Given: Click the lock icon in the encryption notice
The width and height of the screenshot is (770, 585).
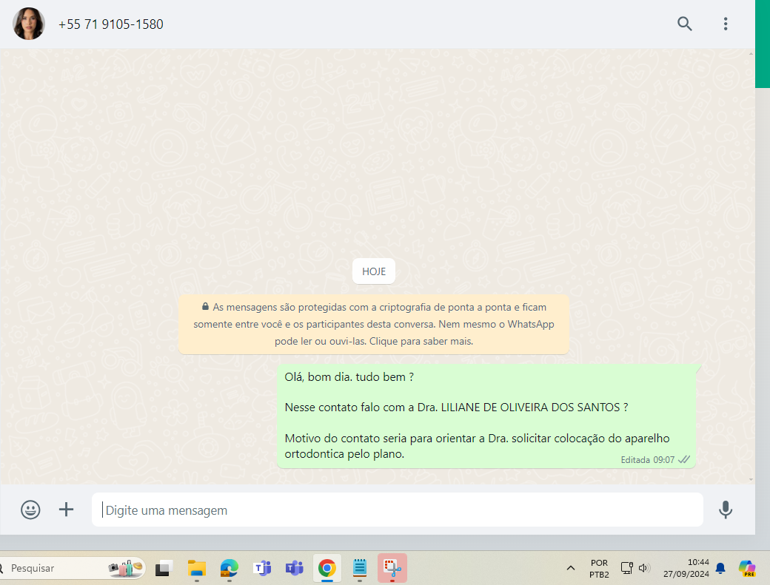Looking at the screenshot, I should point(205,306).
